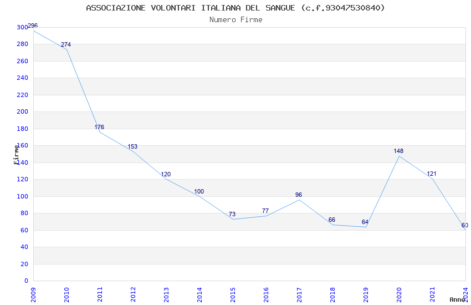The width and height of the screenshot is (471, 305).
Task: Click the y-axis tick 300
Action: pyautogui.click(x=22, y=27)
